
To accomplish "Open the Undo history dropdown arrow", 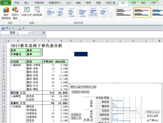I will (x=10, y=28).
